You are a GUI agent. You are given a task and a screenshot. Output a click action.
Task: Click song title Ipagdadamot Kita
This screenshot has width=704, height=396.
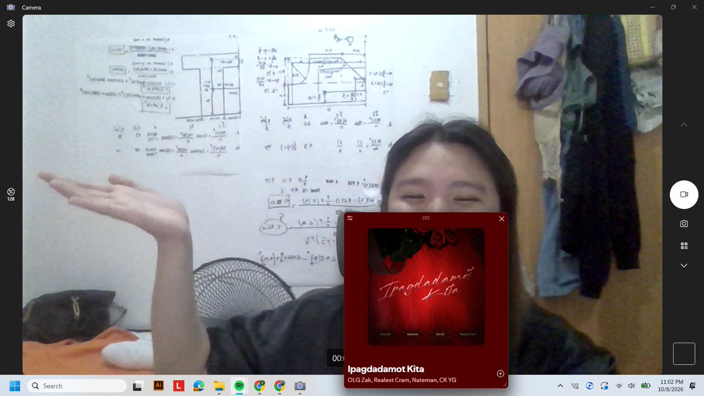tap(385, 369)
